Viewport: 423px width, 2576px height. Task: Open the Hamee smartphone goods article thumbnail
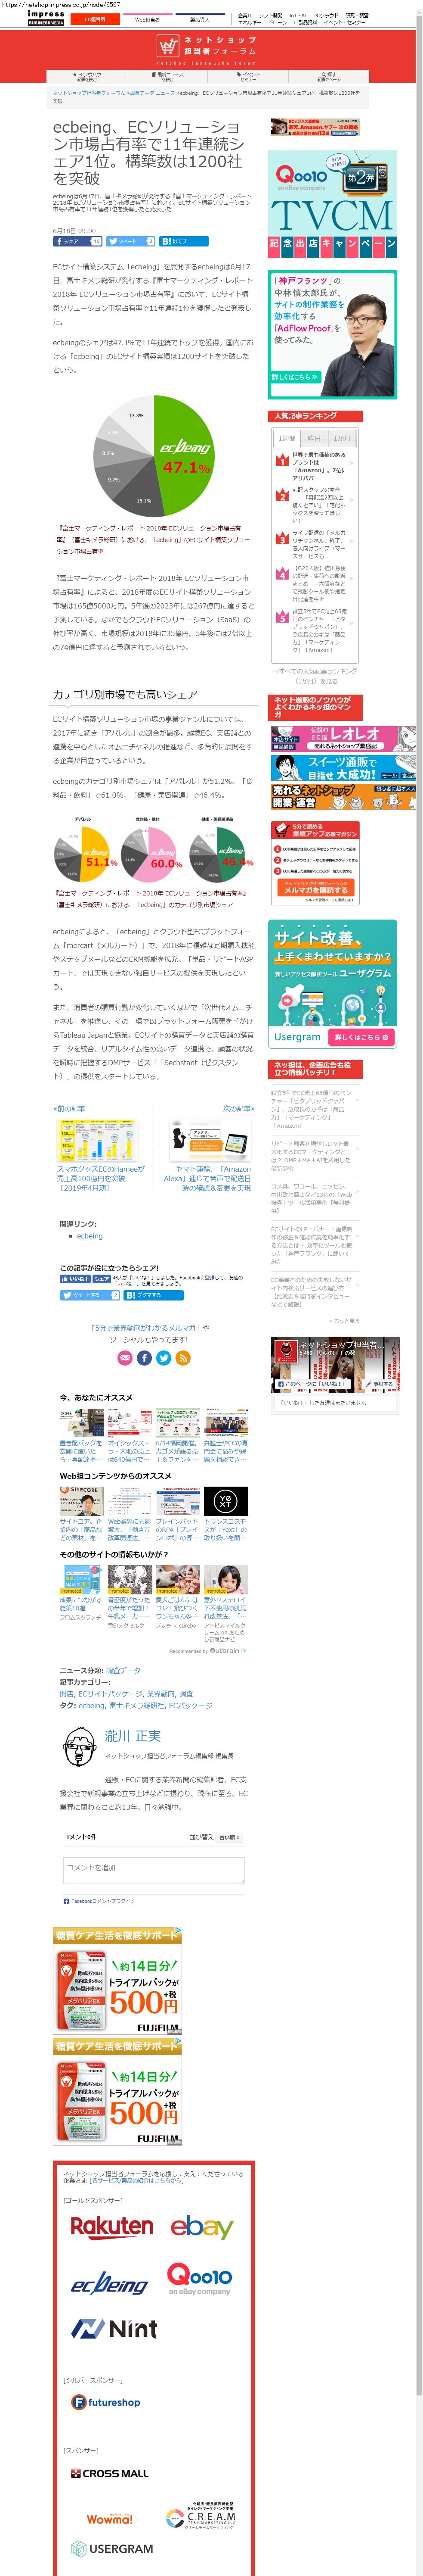click(97, 1140)
